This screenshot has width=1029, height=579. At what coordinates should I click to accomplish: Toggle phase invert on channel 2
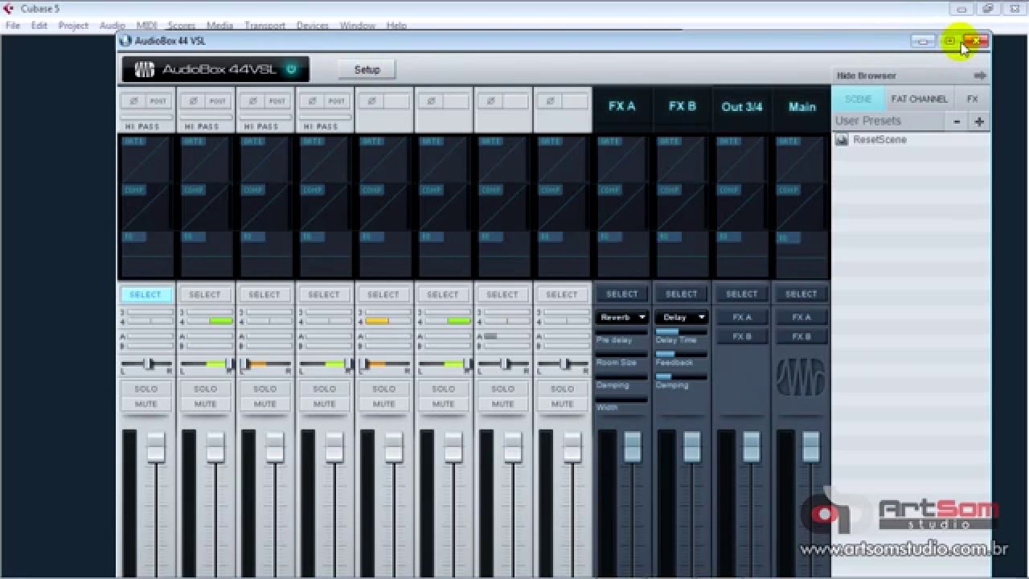pos(193,101)
